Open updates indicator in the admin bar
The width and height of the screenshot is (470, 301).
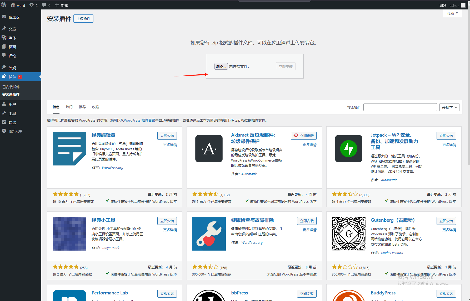(32, 5)
